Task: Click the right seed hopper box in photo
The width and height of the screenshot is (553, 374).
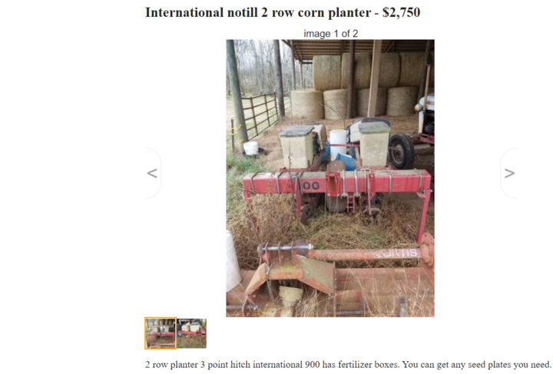Action: (375, 144)
